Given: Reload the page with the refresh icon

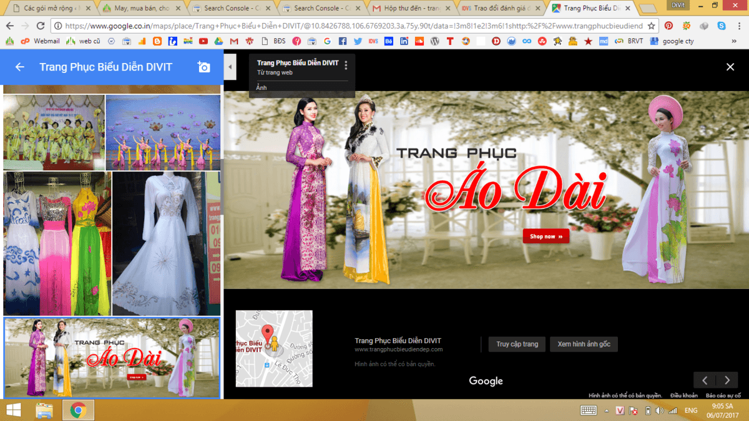Looking at the screenshot, I should pos(41,26).
